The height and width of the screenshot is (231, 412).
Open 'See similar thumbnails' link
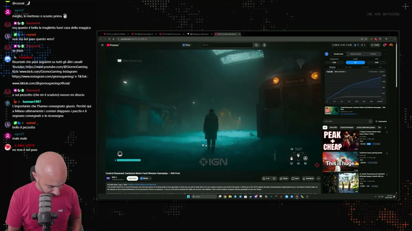pos(348,114)
